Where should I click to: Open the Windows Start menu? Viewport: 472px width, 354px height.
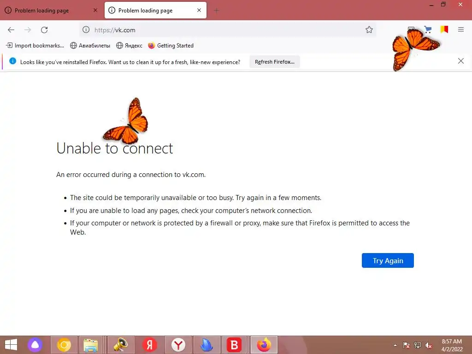click(11, 345)
